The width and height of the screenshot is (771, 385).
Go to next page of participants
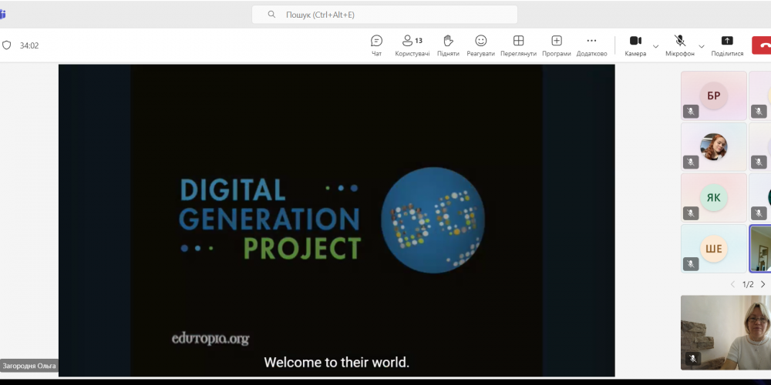(x=763, y=284)
